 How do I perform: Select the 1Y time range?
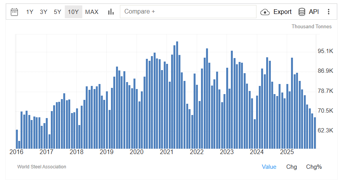tap(30, 12)
